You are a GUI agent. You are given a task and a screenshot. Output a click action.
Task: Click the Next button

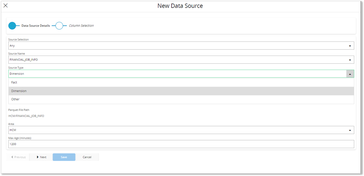click(41, 157)
